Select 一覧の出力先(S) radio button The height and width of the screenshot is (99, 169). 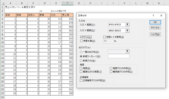pos(81,52)
